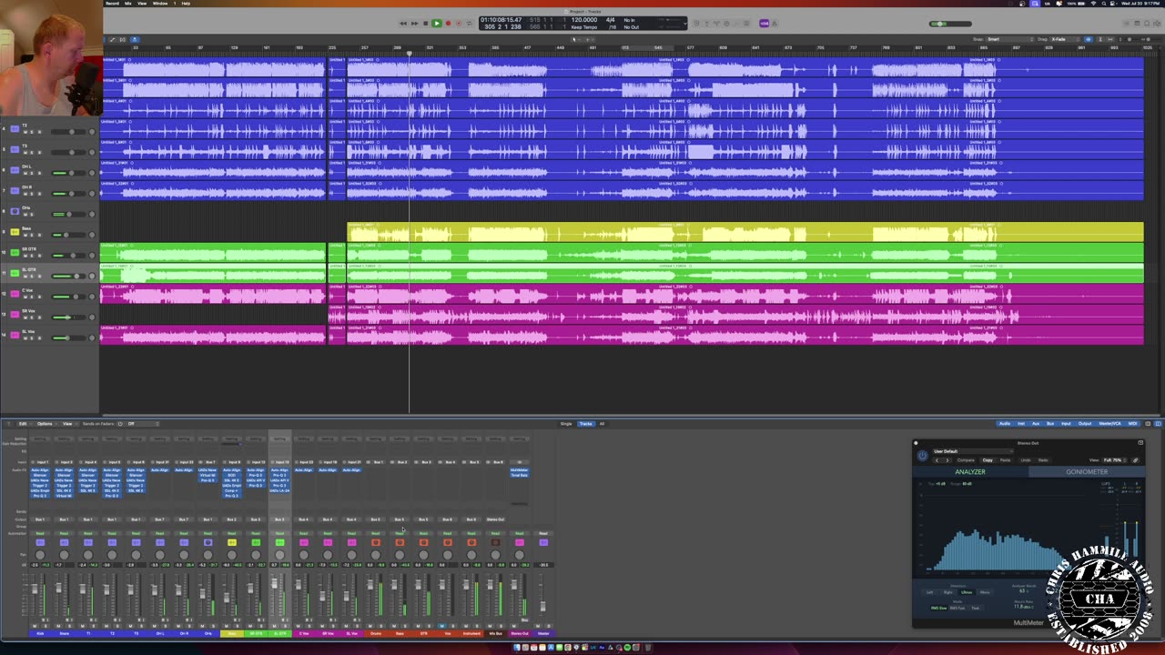Click the 120.0000 tempo display
The image size is (1165, 655).
[584, 19]
